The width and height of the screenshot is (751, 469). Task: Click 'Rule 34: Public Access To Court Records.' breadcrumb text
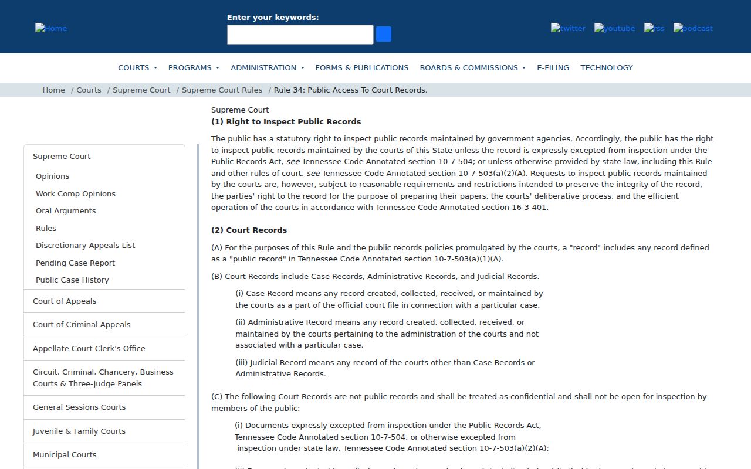350,90
